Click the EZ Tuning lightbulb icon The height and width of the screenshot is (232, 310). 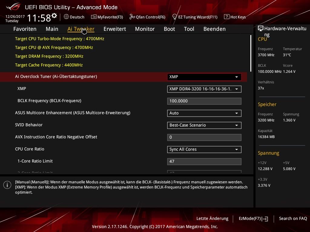tap(175, 17)
